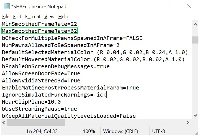Viewport: 199px width, 136px height.
Task: Place cursor in MaxSmoothedFrameRate=62 line
Action: pos(39,31)
